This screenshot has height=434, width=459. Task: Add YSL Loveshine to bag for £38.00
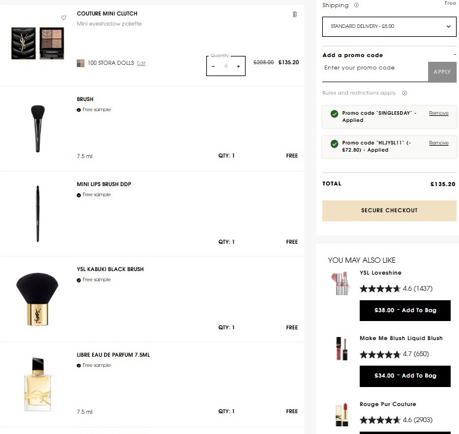coord(405,310)
